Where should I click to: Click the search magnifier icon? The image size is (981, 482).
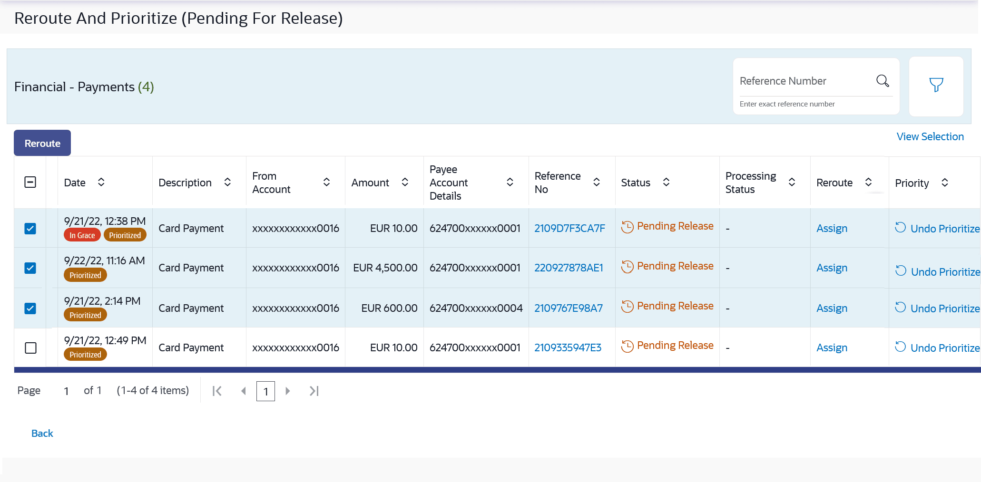point(883,81)
